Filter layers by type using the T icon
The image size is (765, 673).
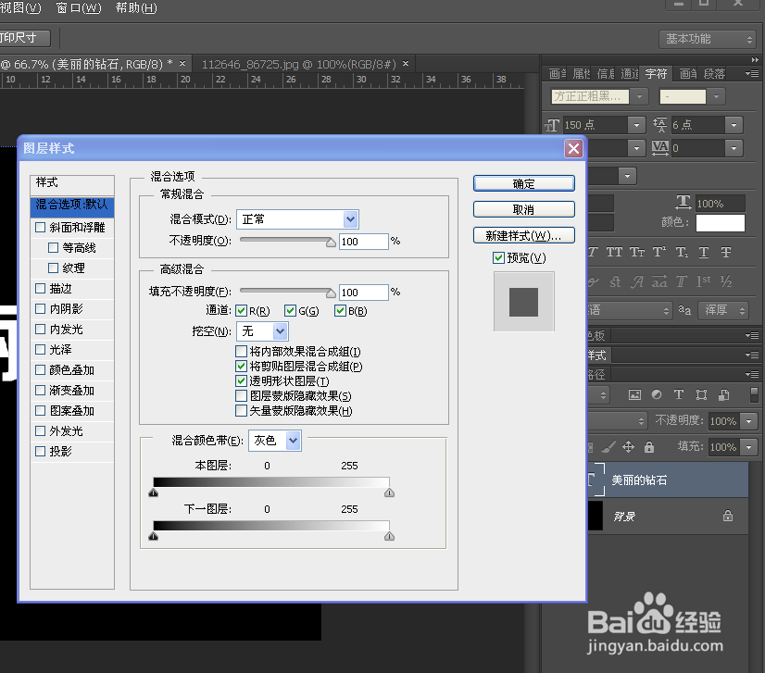681,395
